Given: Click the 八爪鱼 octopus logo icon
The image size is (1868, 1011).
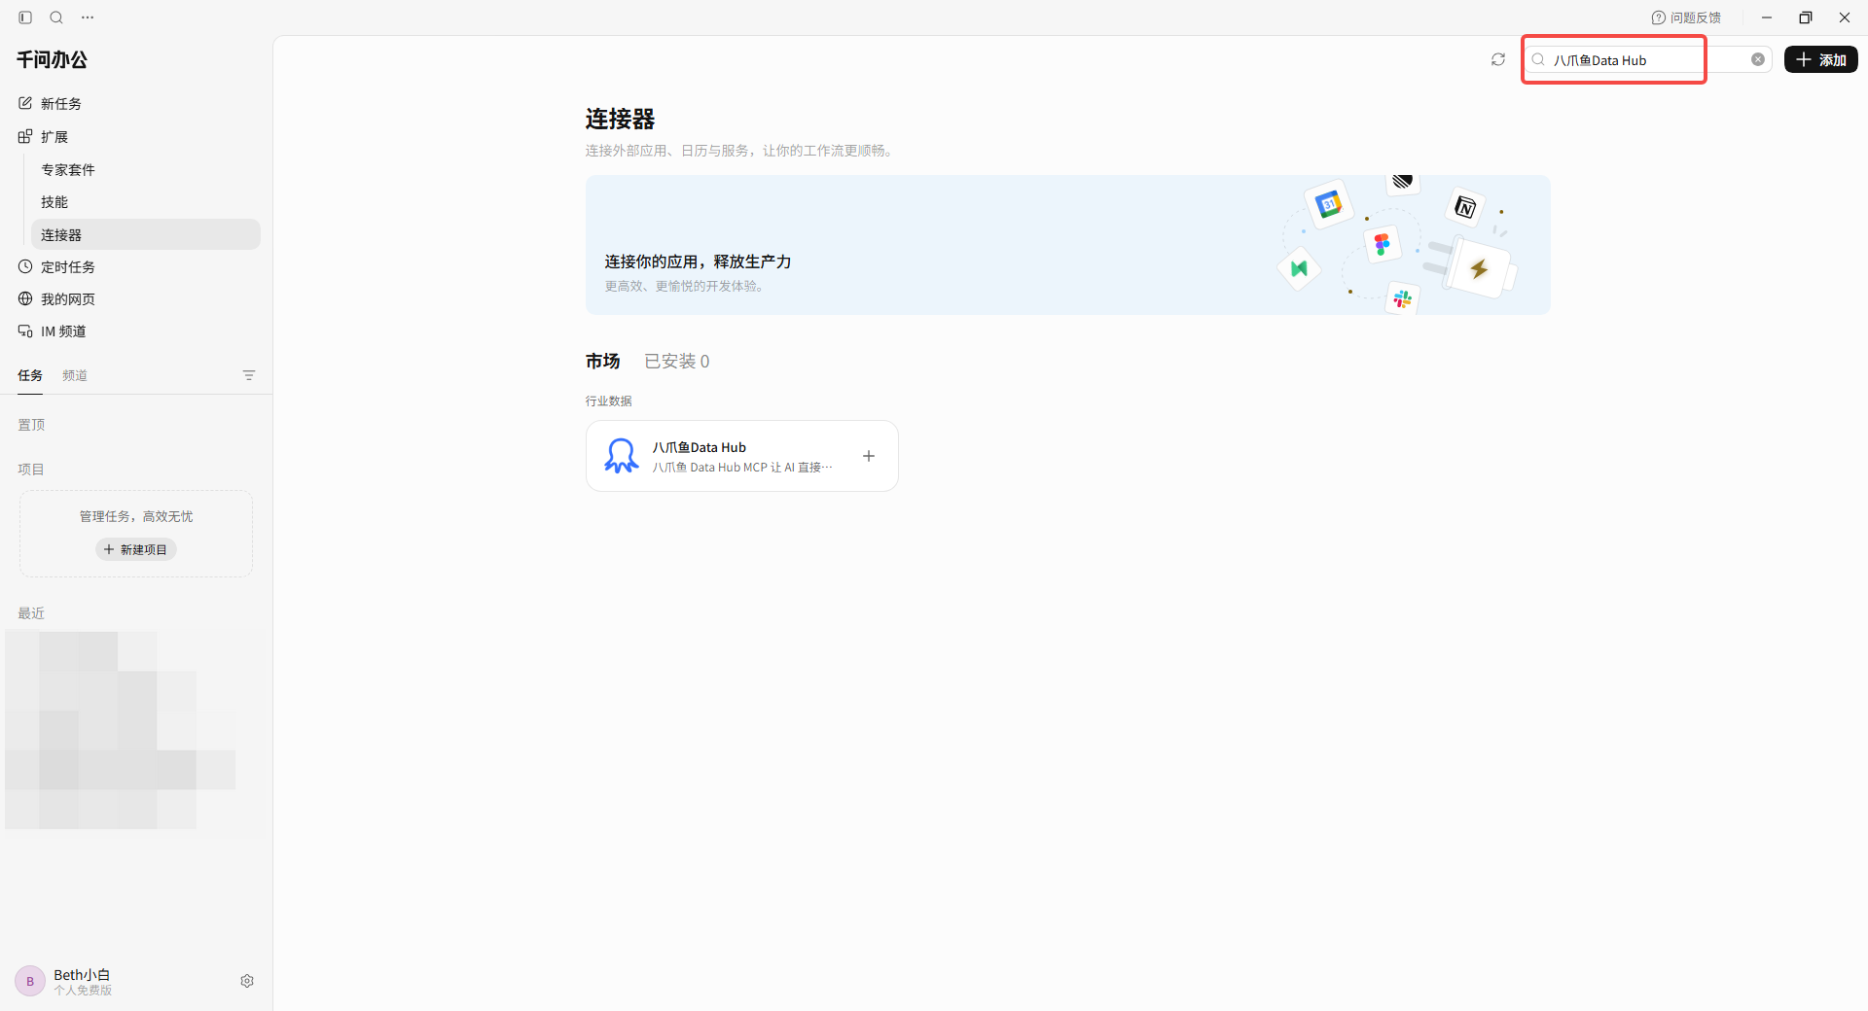Looking at the screenshot, I should [x=621, y=456].
